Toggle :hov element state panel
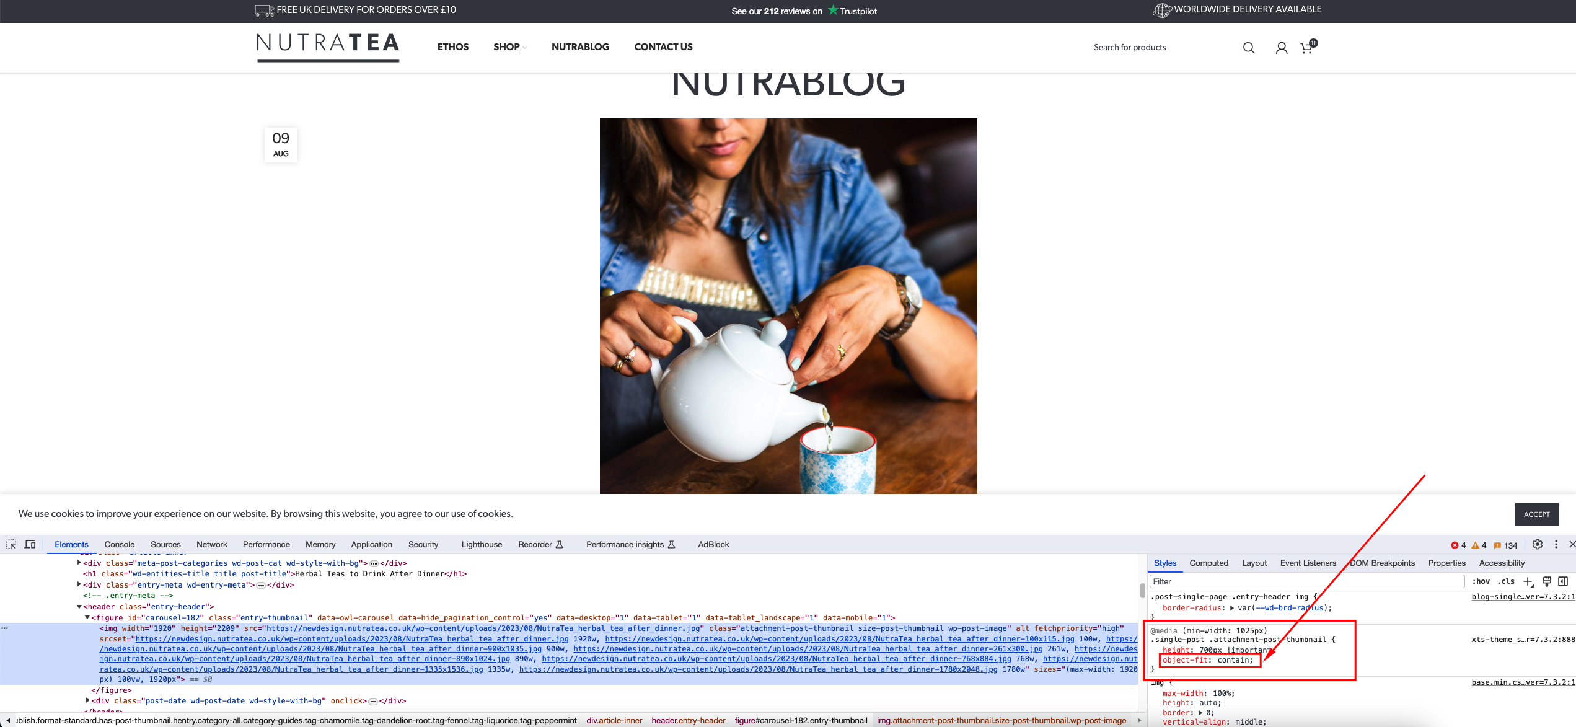This screenshot has width=1576, height=727. pyautogui.click(x=1481, y=581)
